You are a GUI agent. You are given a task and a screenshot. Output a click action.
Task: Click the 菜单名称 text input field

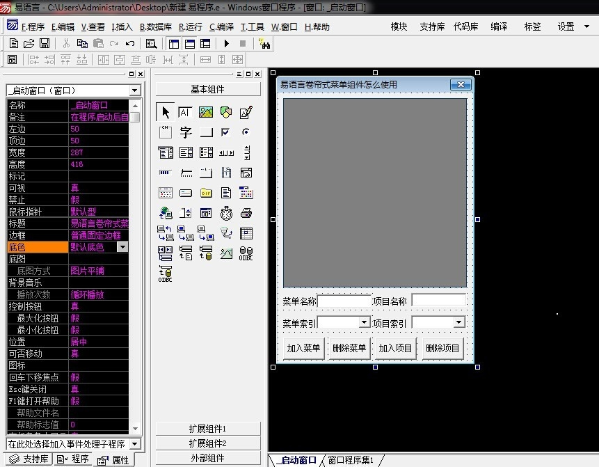(344, 301)
